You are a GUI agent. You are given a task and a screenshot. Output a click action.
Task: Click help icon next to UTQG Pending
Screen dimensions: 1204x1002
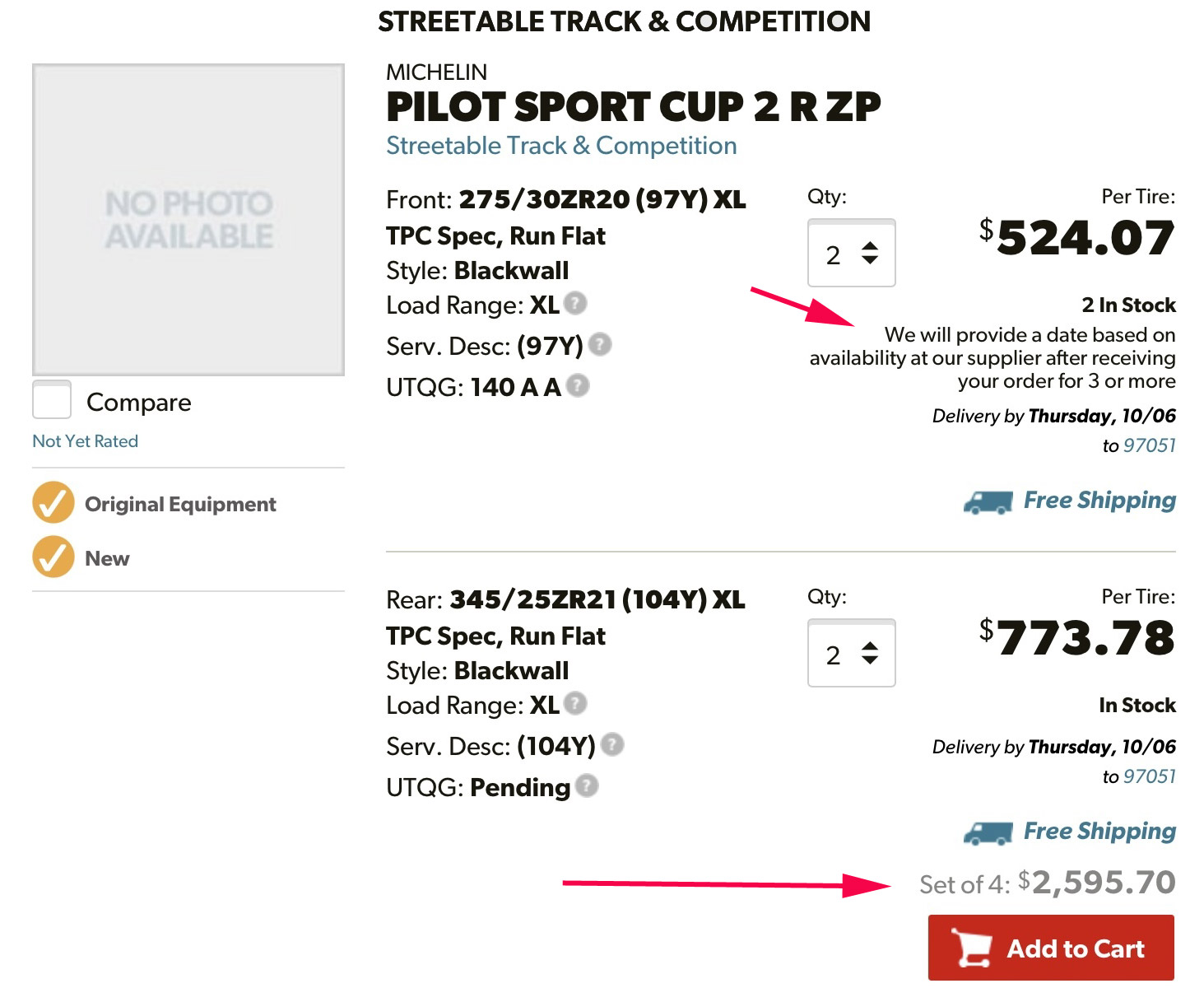pos(587,785)
